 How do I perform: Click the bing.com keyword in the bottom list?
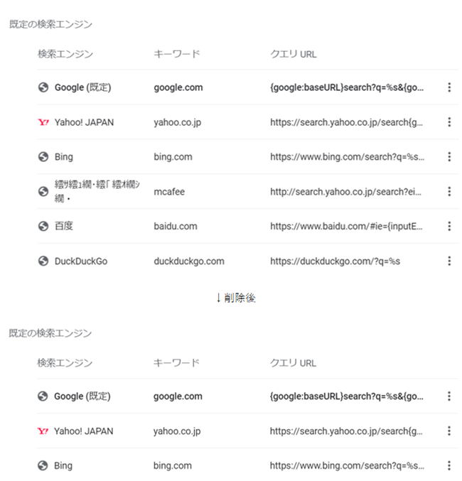coord(173,465)
